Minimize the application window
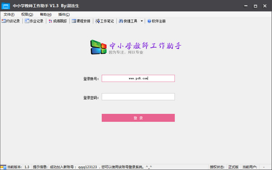 pyautogui.click(x=246, y=6)
